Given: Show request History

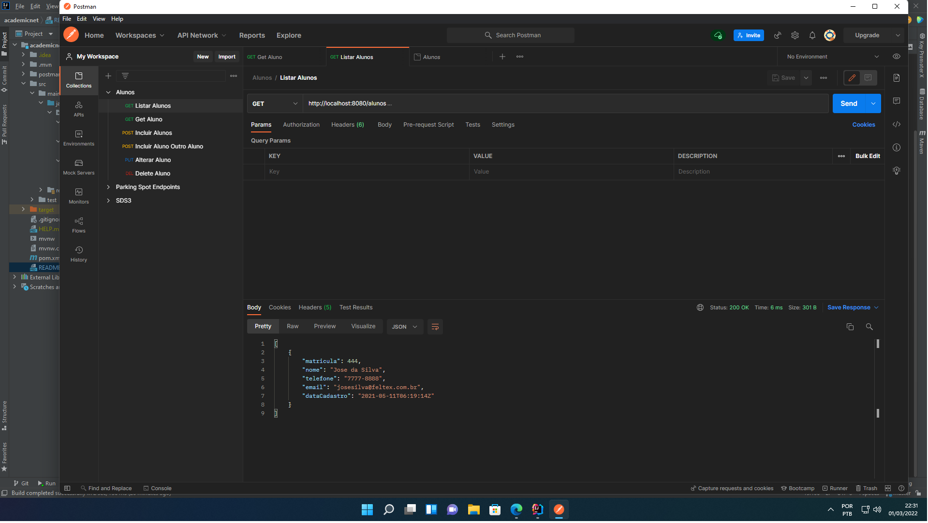Looking at the screenshot, I should pos(78,254).
